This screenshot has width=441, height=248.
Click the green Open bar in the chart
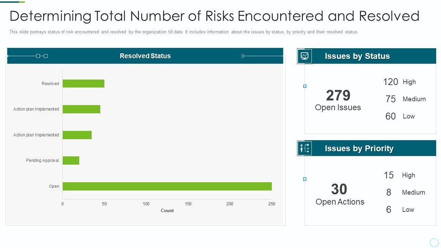click(167, 186)
